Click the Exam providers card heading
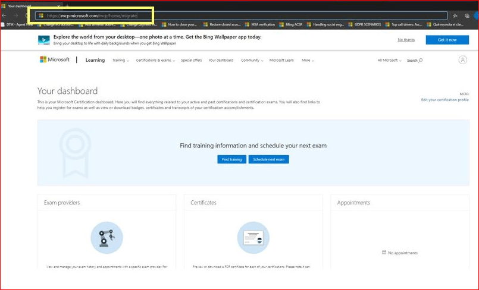The height and width of the screenshot is (290, 479). coord(62,203)
